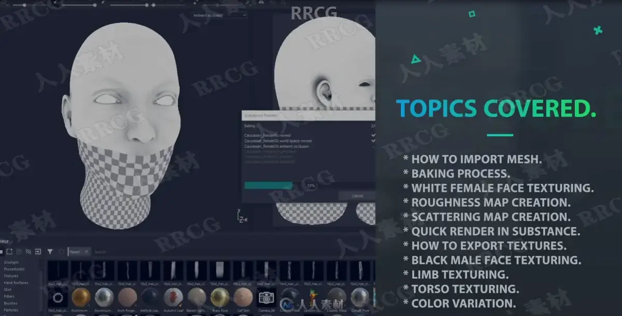
Task: Select the Calf Skin material sphere
Action: 243,298
